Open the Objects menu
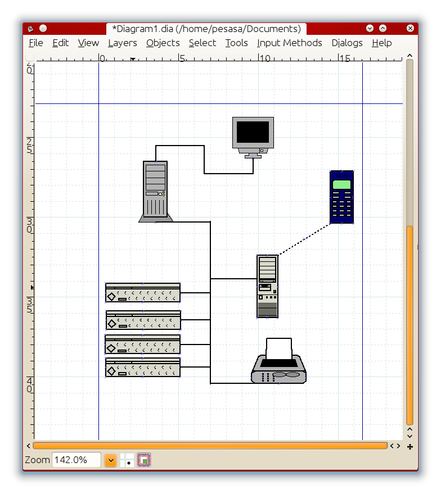 pos(163,43)
